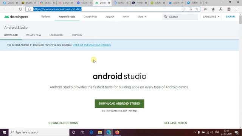Open the Google Play navigation item

pos(90,17)
